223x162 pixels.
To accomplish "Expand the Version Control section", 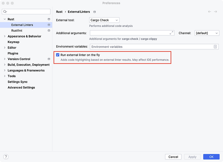I will 5,59.
